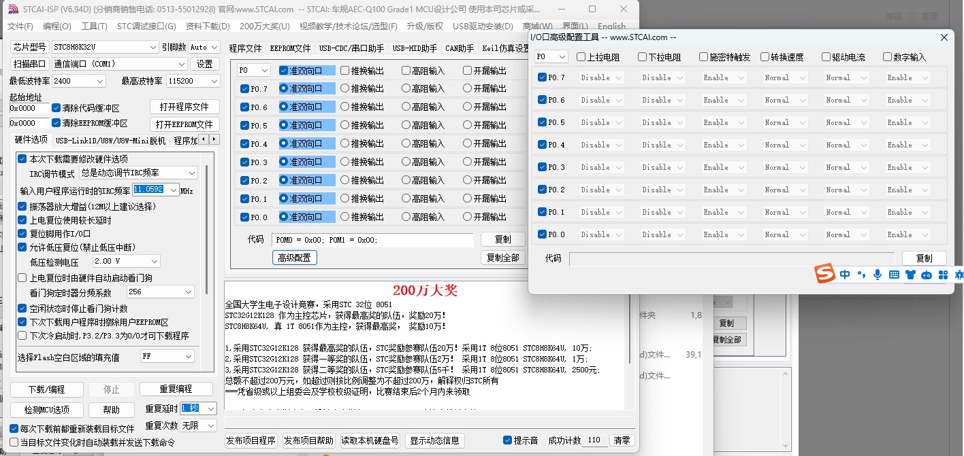Open the P0 port dropdown in the I/O advanced tool

coord(551,57)
